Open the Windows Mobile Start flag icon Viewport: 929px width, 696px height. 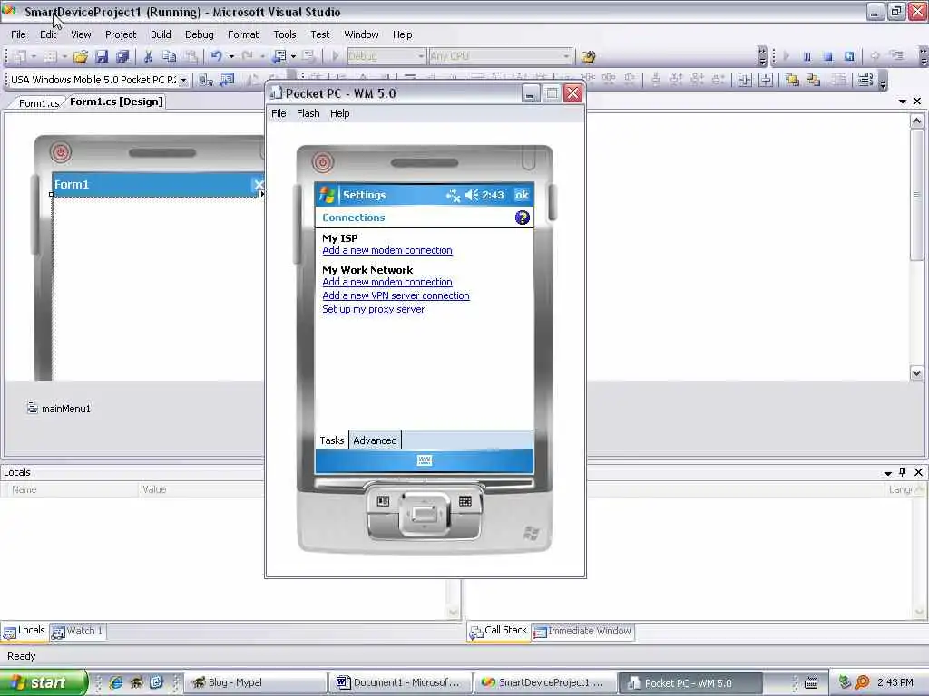(x=327, y=194)
